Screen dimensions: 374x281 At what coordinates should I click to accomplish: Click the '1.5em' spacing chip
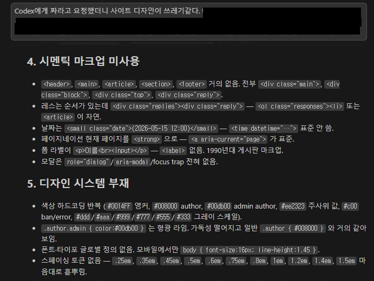point(346,261)
